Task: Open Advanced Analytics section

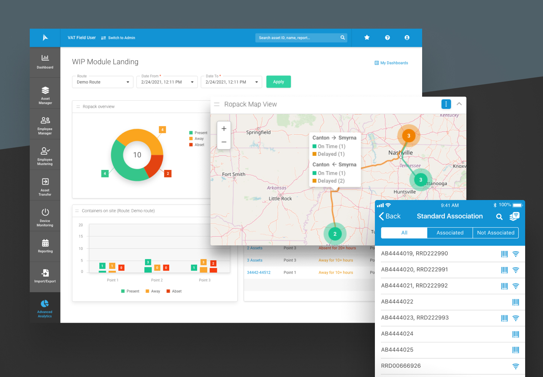Action: coord(45,309)
